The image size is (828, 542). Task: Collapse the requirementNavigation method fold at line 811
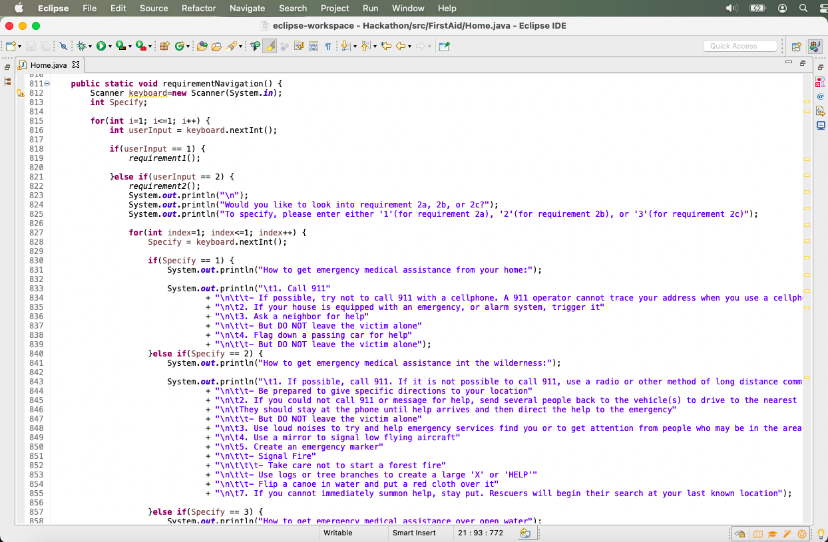coord(47,84)
